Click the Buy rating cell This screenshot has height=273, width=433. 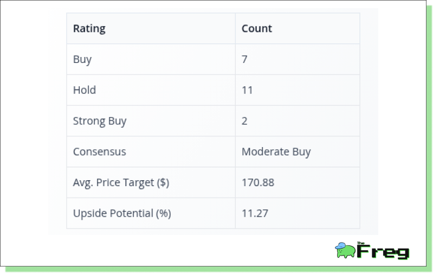point(82,59)
